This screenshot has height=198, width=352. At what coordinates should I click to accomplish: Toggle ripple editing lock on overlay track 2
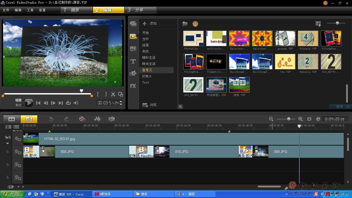point(7,164)
